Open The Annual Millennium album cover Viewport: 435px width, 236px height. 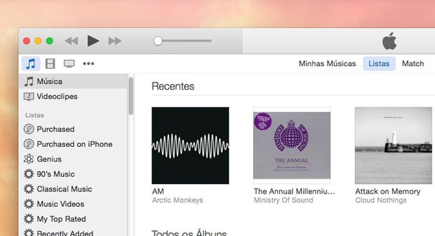coord(292,146)
